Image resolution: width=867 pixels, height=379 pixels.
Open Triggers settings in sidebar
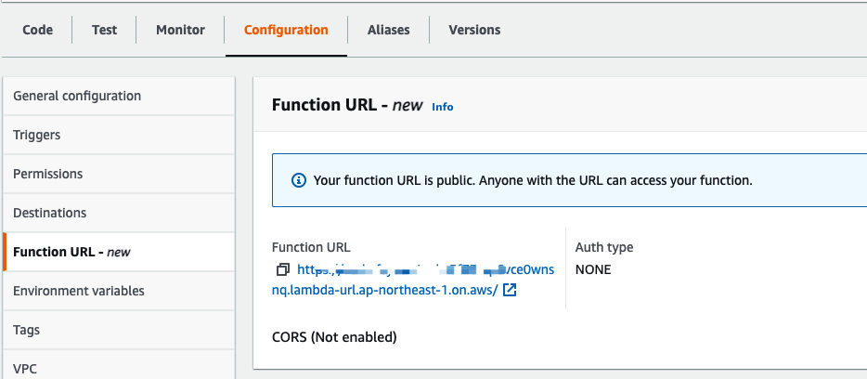pos(37,135)
